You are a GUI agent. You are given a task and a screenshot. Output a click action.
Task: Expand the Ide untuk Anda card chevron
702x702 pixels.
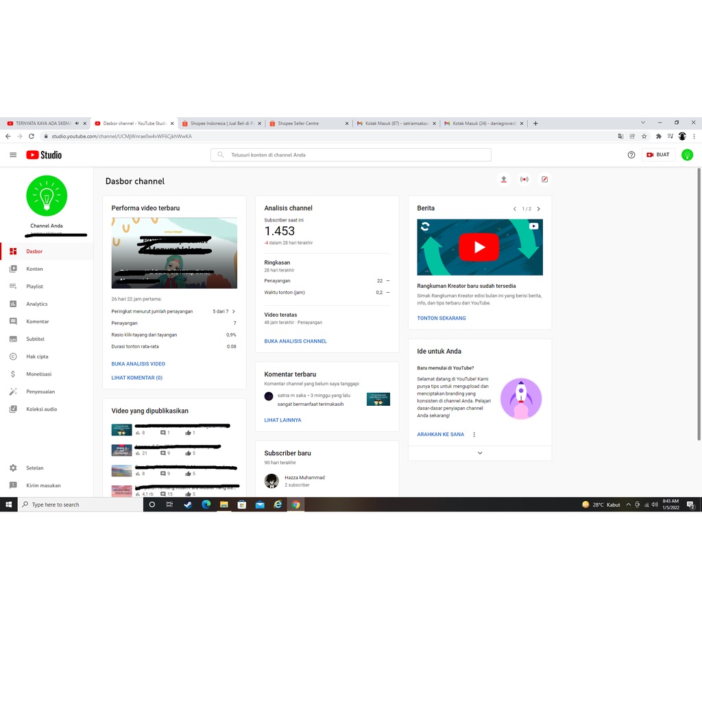click(x=479, y=452)
